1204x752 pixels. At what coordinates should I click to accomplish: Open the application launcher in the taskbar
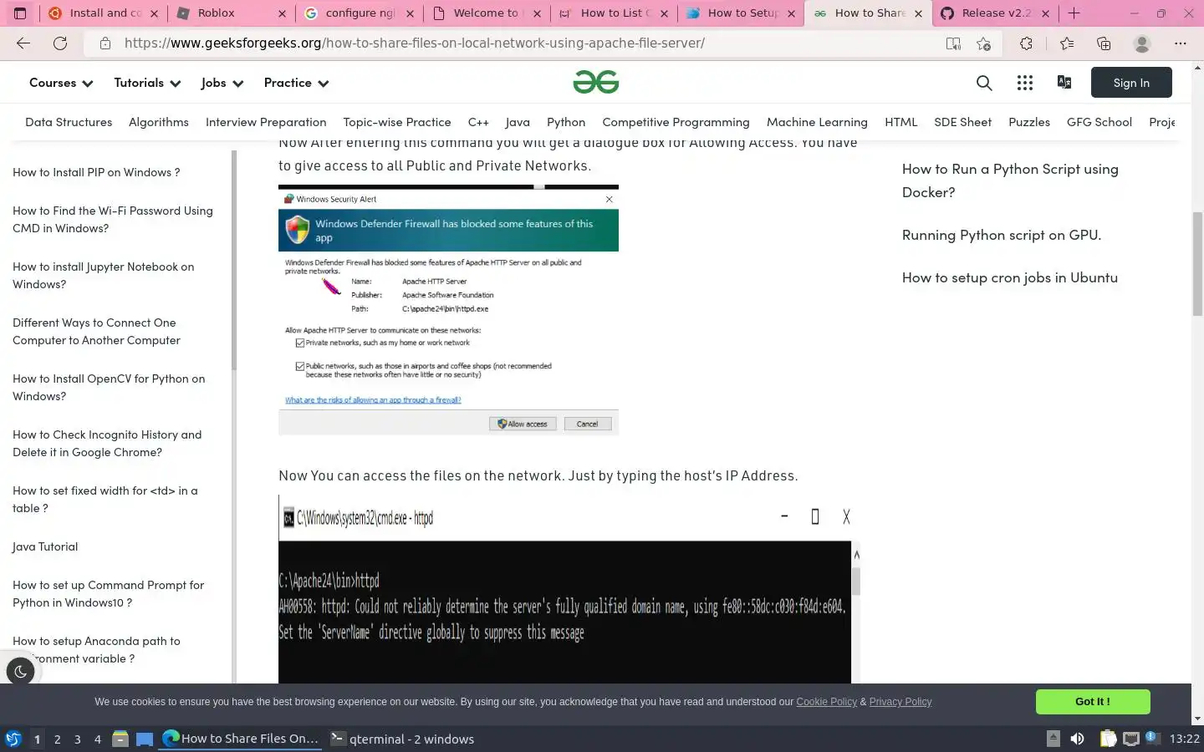(13, 739)
